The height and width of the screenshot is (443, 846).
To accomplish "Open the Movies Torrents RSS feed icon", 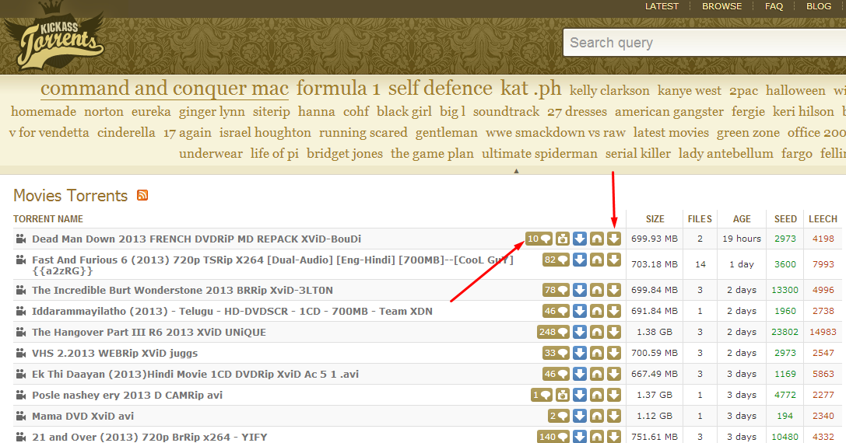I will [x=142, y=195].
